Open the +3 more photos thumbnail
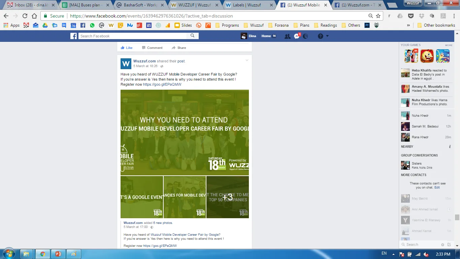 [228, 197]
